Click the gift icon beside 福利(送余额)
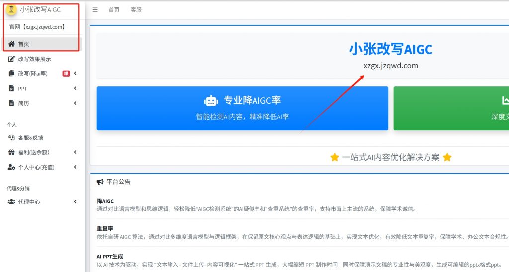The image size is (509, 272). point(11,152)
